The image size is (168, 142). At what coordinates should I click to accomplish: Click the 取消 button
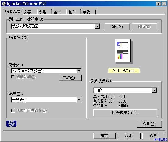(129, 136)
